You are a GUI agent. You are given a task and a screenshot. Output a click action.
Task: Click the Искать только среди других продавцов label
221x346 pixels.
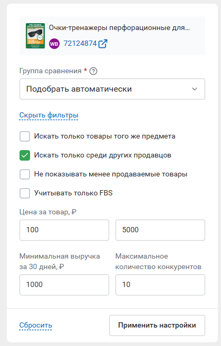click(x=102, y=155)
